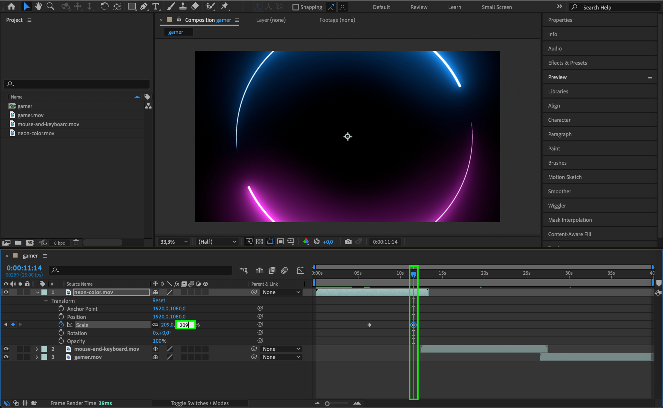Open the 33,3% magnification dropdown

click(174, 242)
